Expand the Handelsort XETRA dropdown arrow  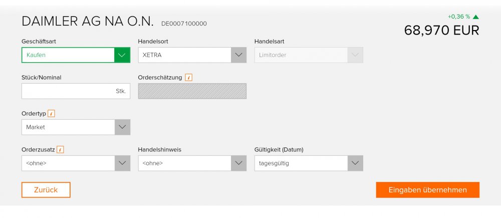coord(238,55)
